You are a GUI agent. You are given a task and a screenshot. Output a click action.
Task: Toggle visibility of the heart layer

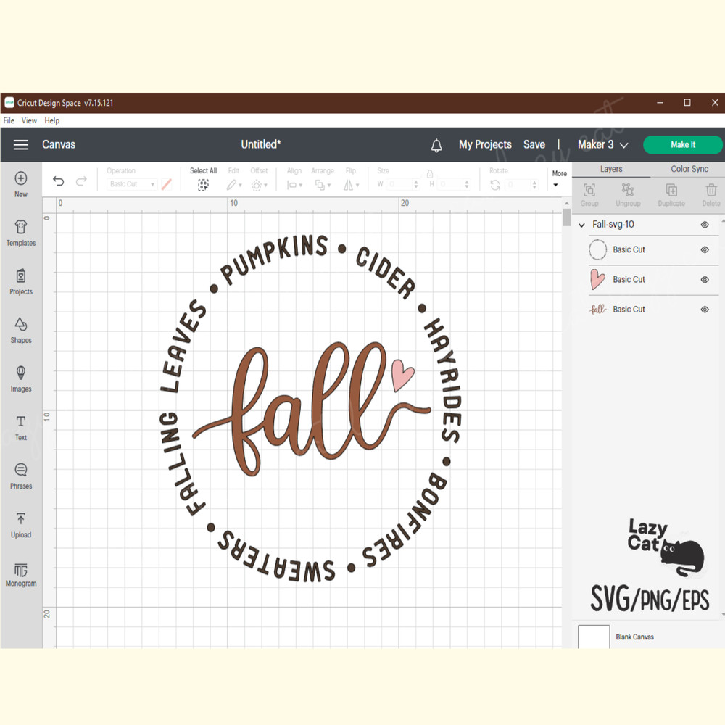click(704, 279)
